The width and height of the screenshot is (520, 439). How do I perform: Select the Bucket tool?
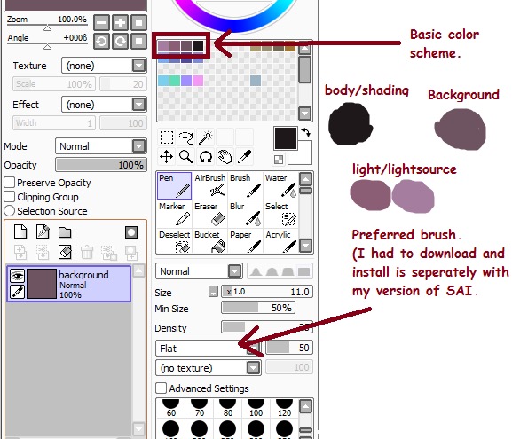[x=210, y=241]
